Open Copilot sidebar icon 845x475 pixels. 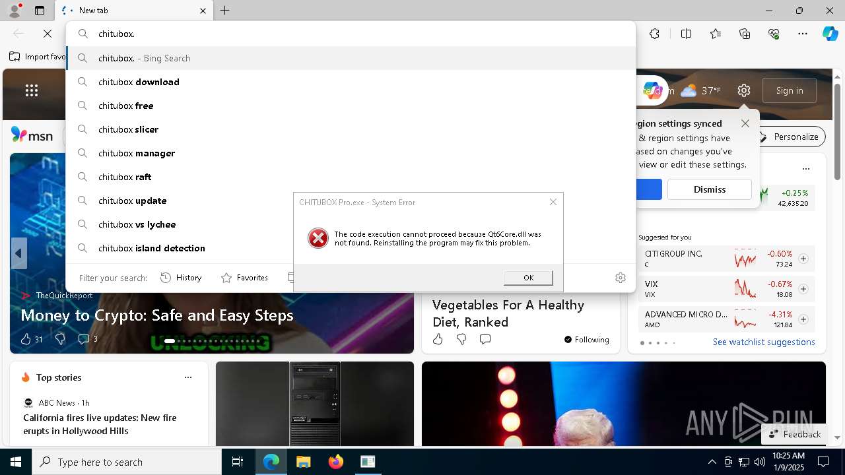tap(830, 34)
